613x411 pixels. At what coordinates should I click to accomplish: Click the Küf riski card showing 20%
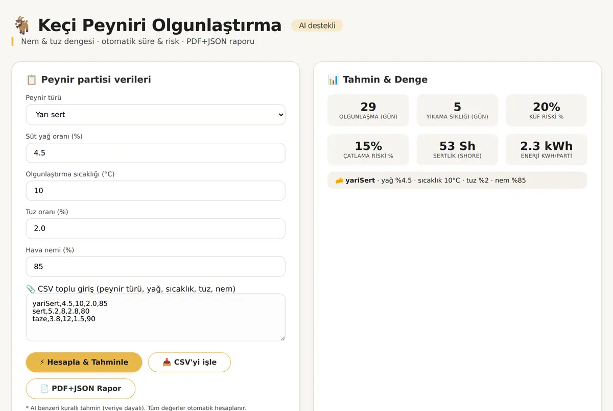[547, 110]
